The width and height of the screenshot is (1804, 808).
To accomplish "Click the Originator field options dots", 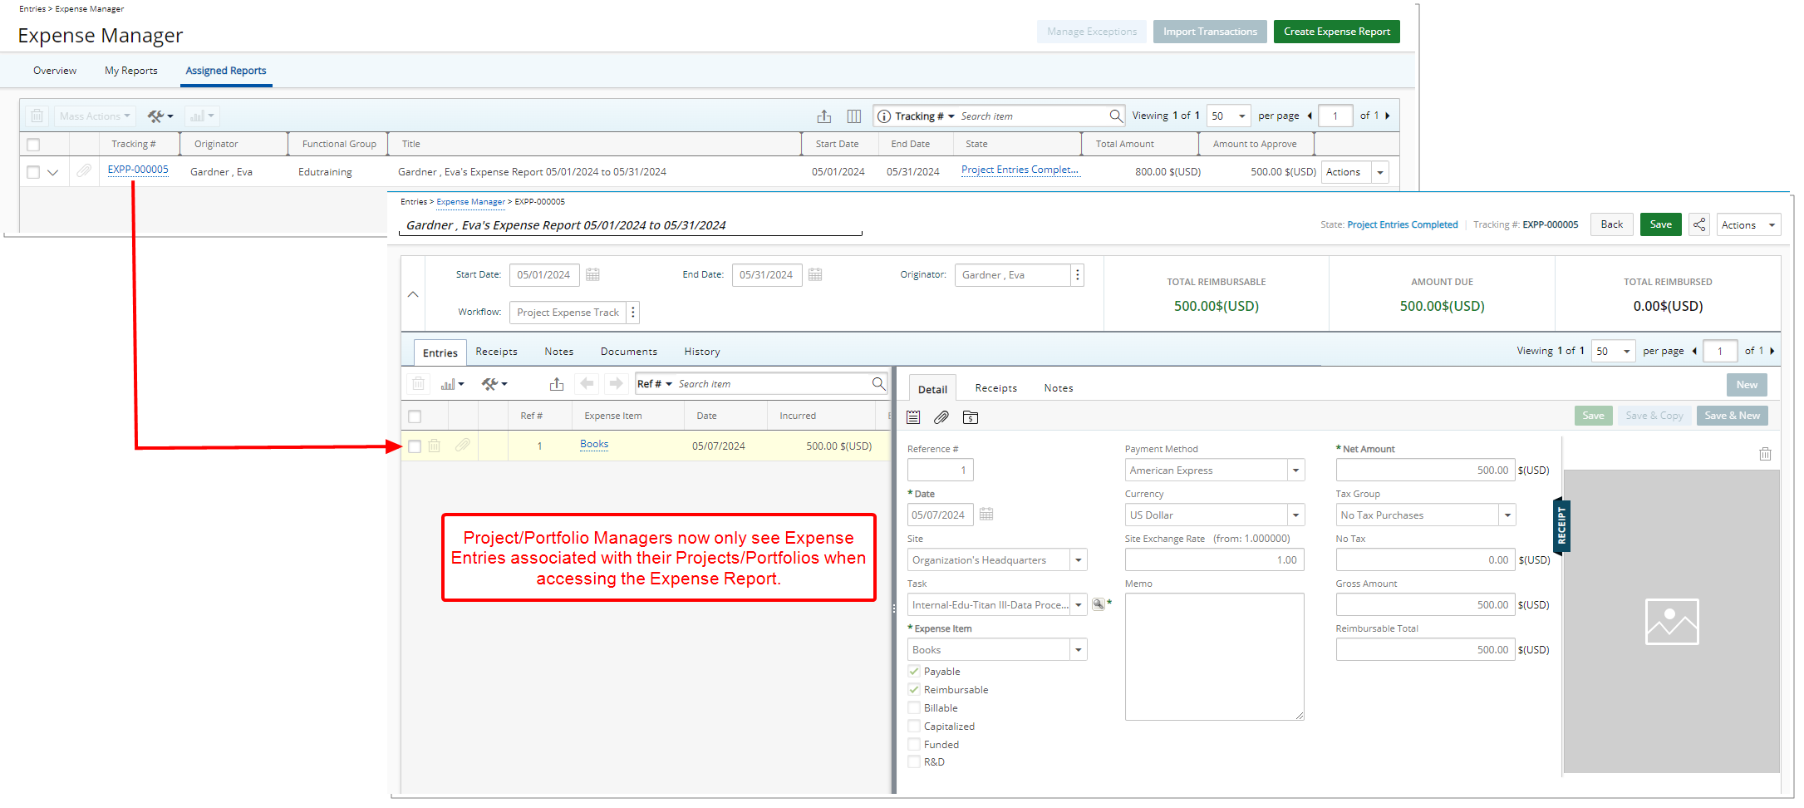I will tap(1077, 275).
